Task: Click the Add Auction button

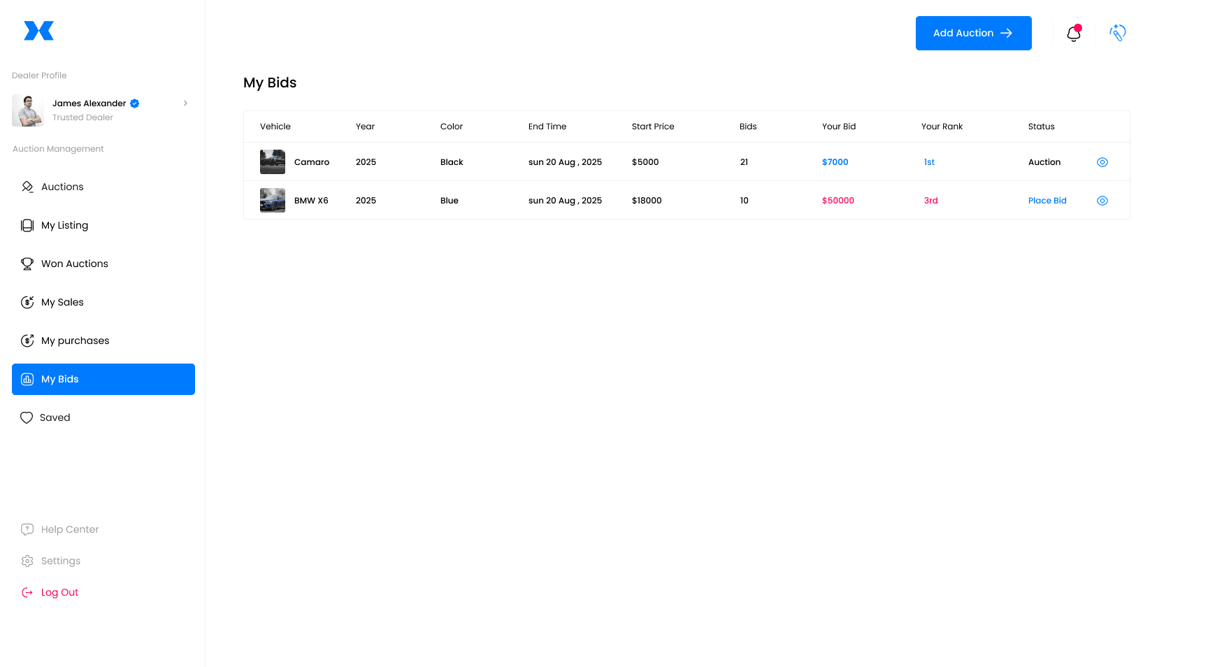Action: tap(973, 33)
